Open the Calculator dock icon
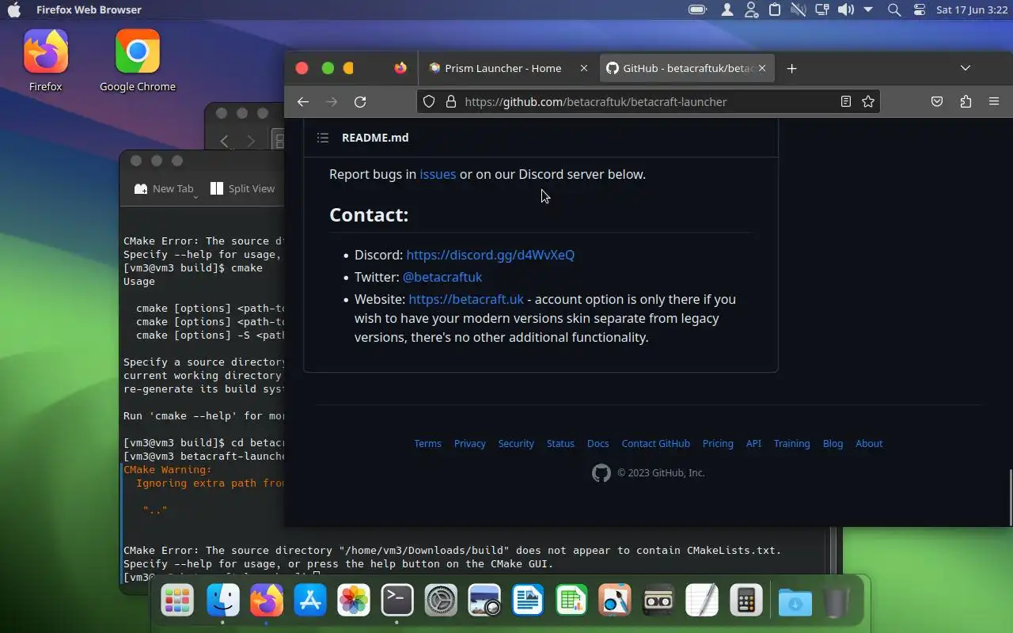 746,601
